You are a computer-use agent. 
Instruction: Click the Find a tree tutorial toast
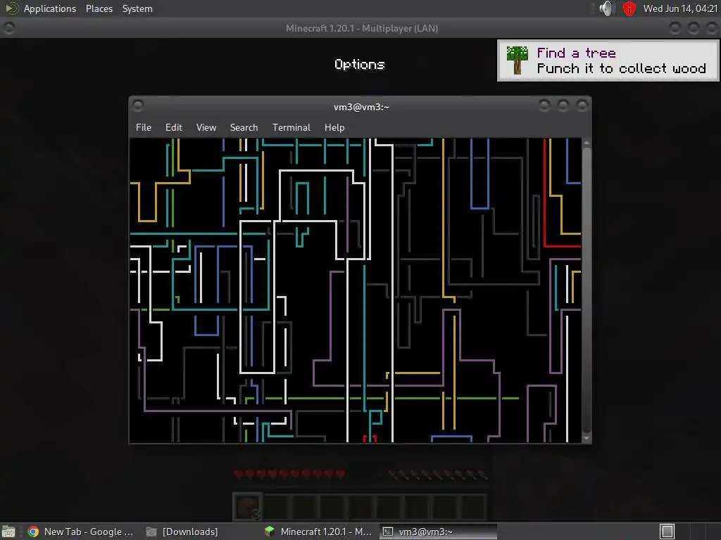[x=608, y=60]
